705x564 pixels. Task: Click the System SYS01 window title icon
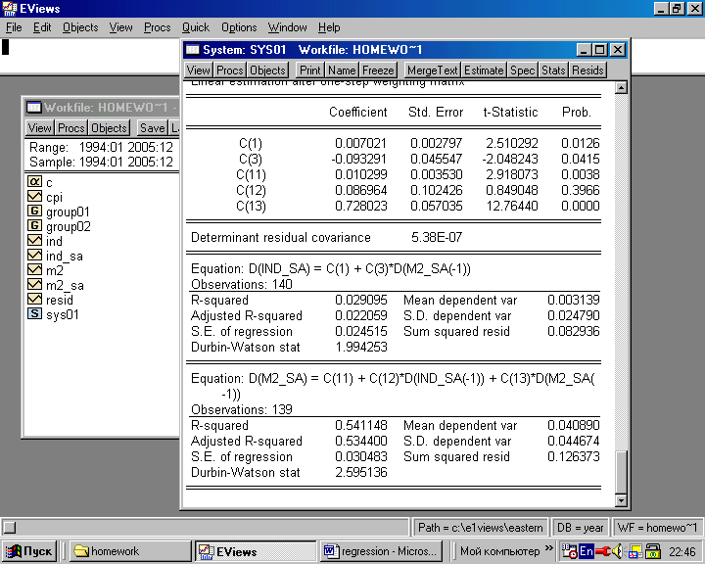(193, 50)
